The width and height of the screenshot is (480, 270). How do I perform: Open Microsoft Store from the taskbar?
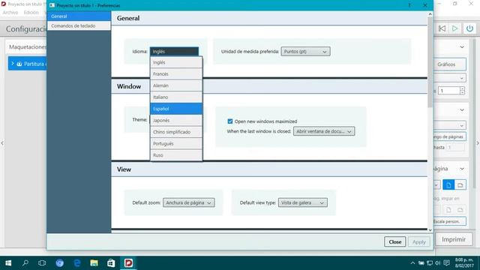click(111, 263)
